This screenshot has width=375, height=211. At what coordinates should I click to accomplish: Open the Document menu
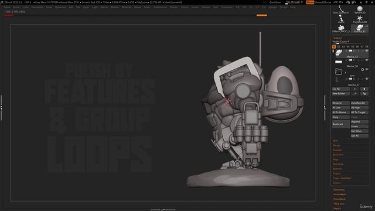37,8
